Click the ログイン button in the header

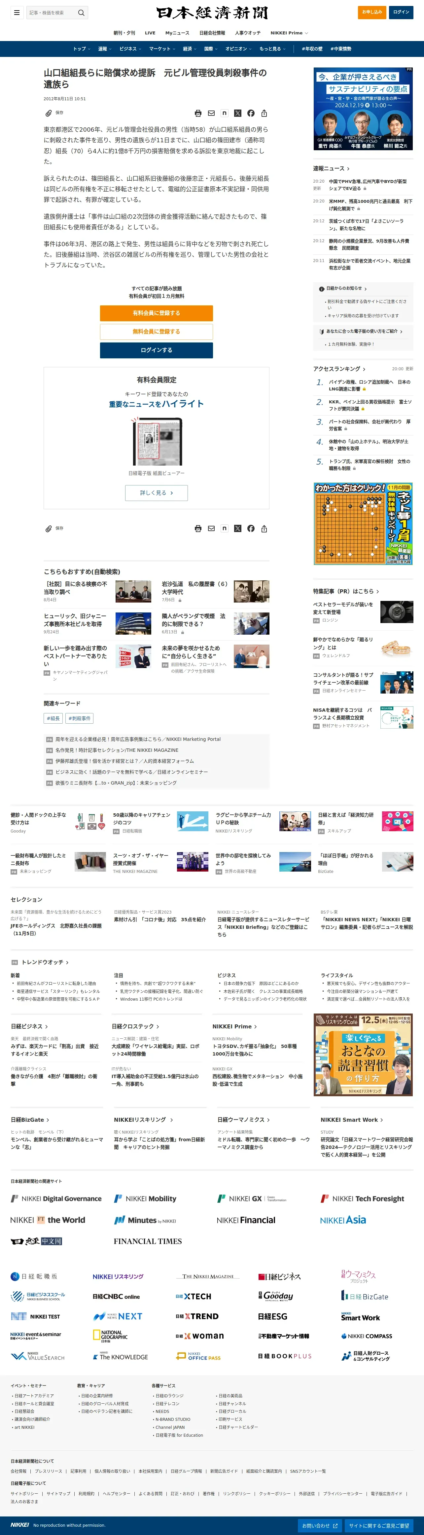(401, 12)
